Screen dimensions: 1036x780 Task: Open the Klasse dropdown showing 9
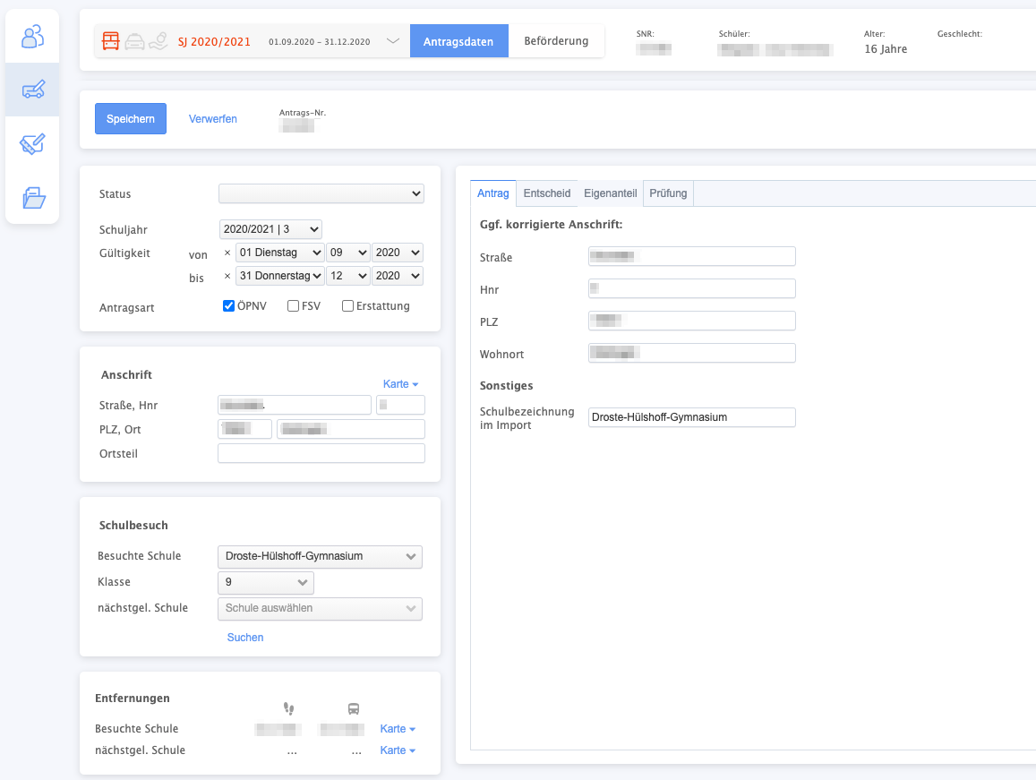265,583
